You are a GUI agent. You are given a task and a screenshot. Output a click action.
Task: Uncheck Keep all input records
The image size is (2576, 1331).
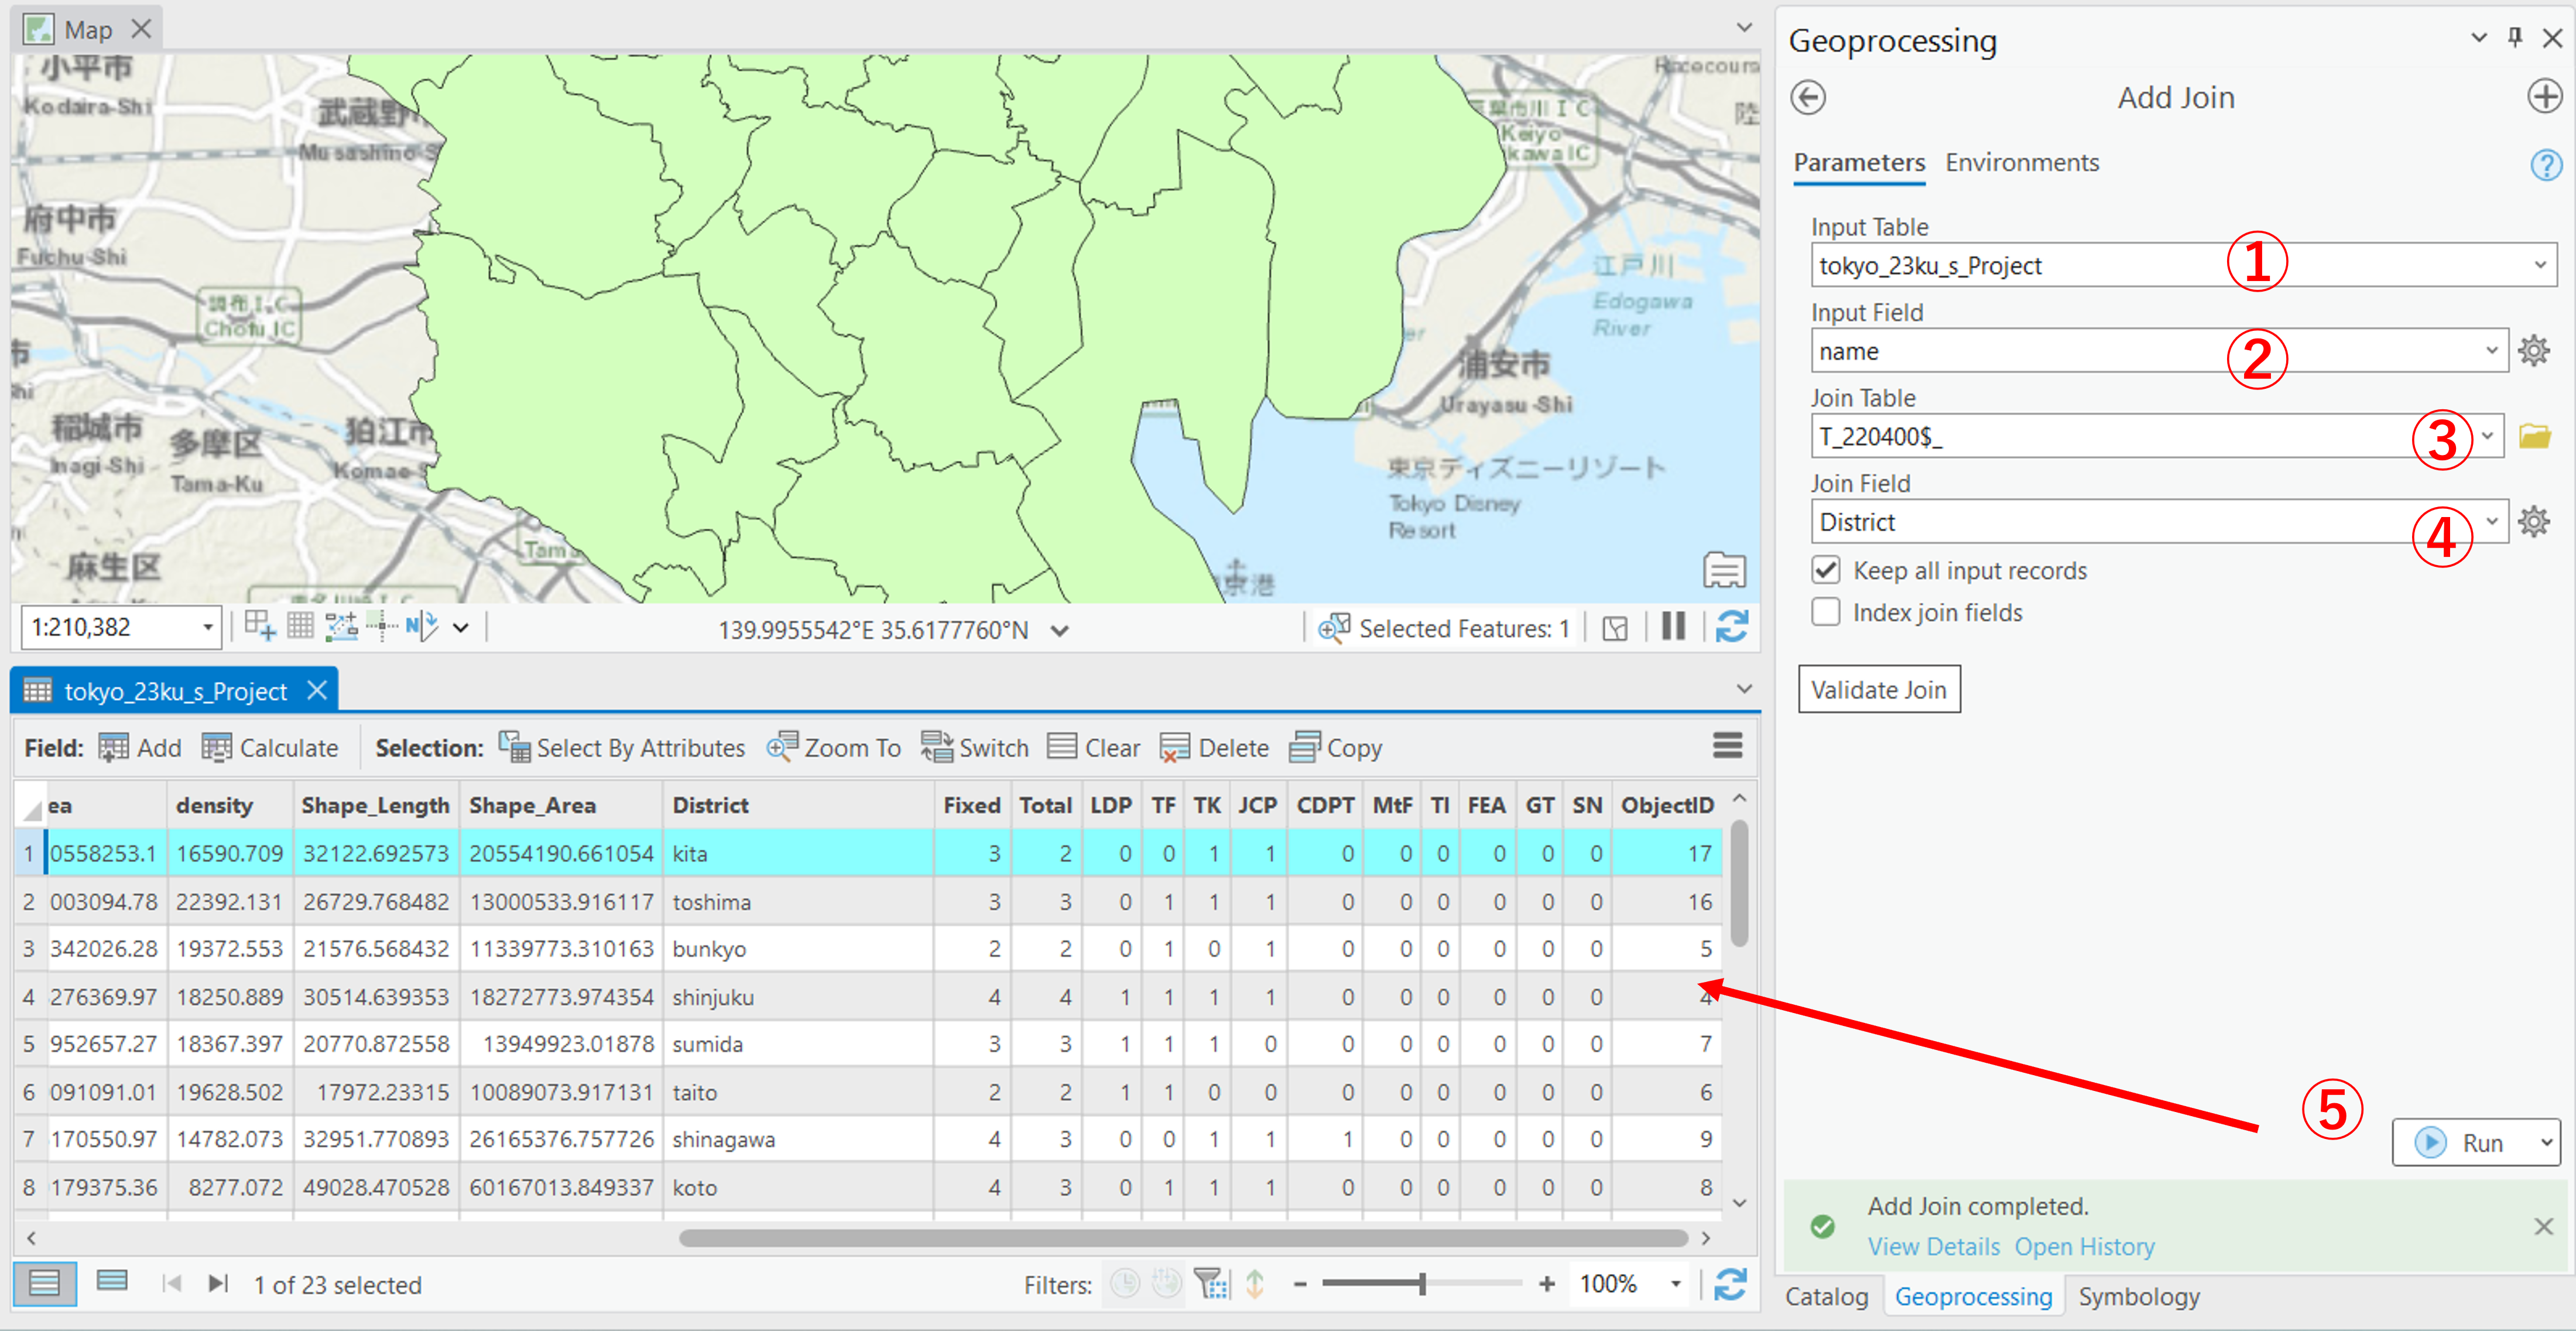click(1825, 570)
